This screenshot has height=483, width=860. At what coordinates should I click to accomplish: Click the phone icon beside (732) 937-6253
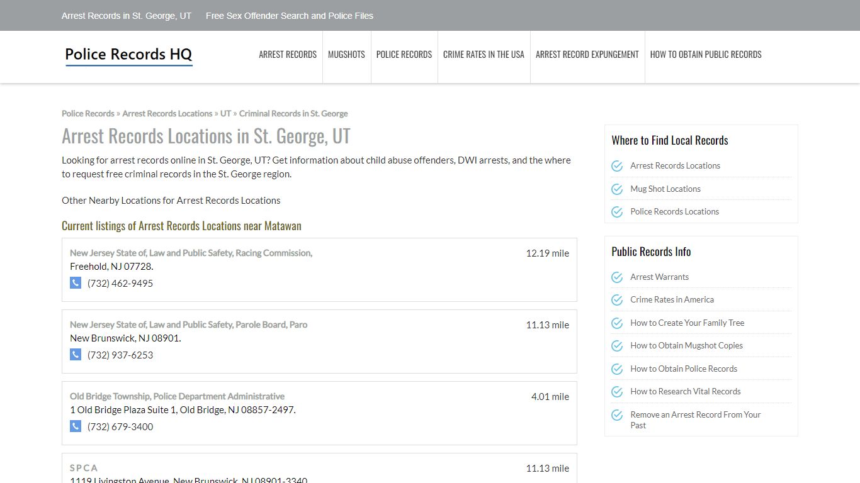pyautogui.click(x=76, y=355)
